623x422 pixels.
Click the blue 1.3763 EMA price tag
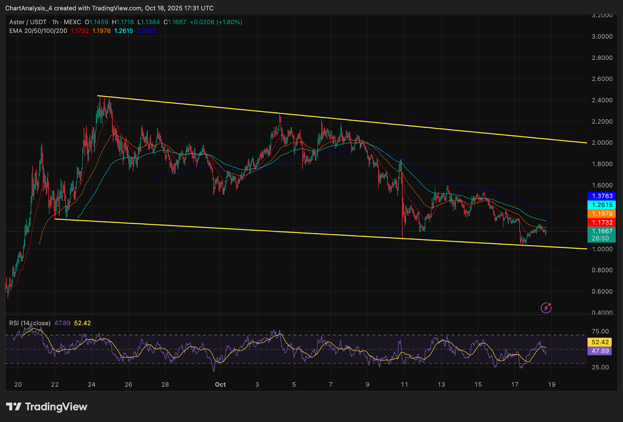pos(602,196)
